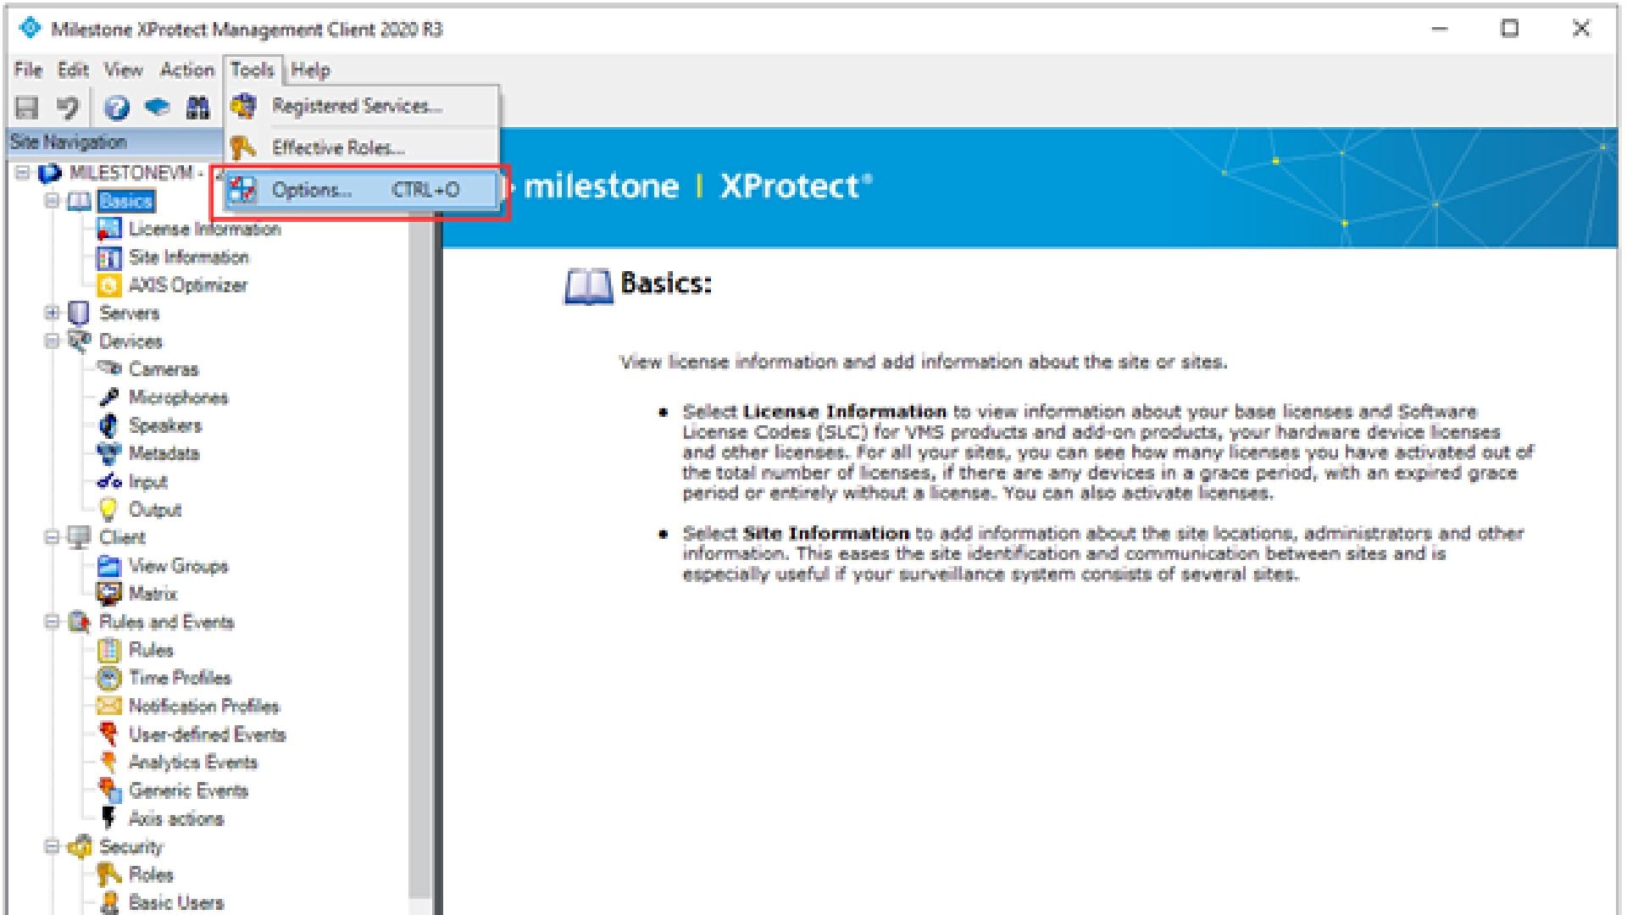This screenshot has height=915, width=1627.
Task: Click the Roles key icon in tree
Action: 108,874
